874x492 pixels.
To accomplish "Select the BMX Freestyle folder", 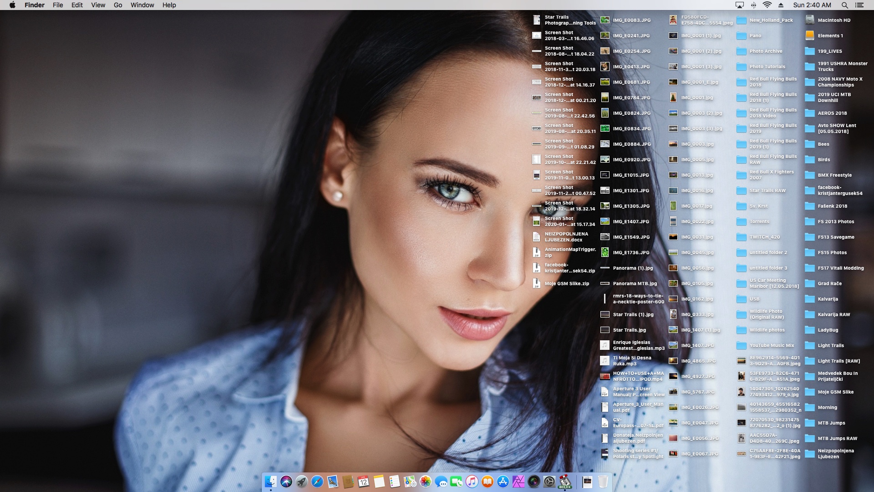I will [x=828, y=175].
